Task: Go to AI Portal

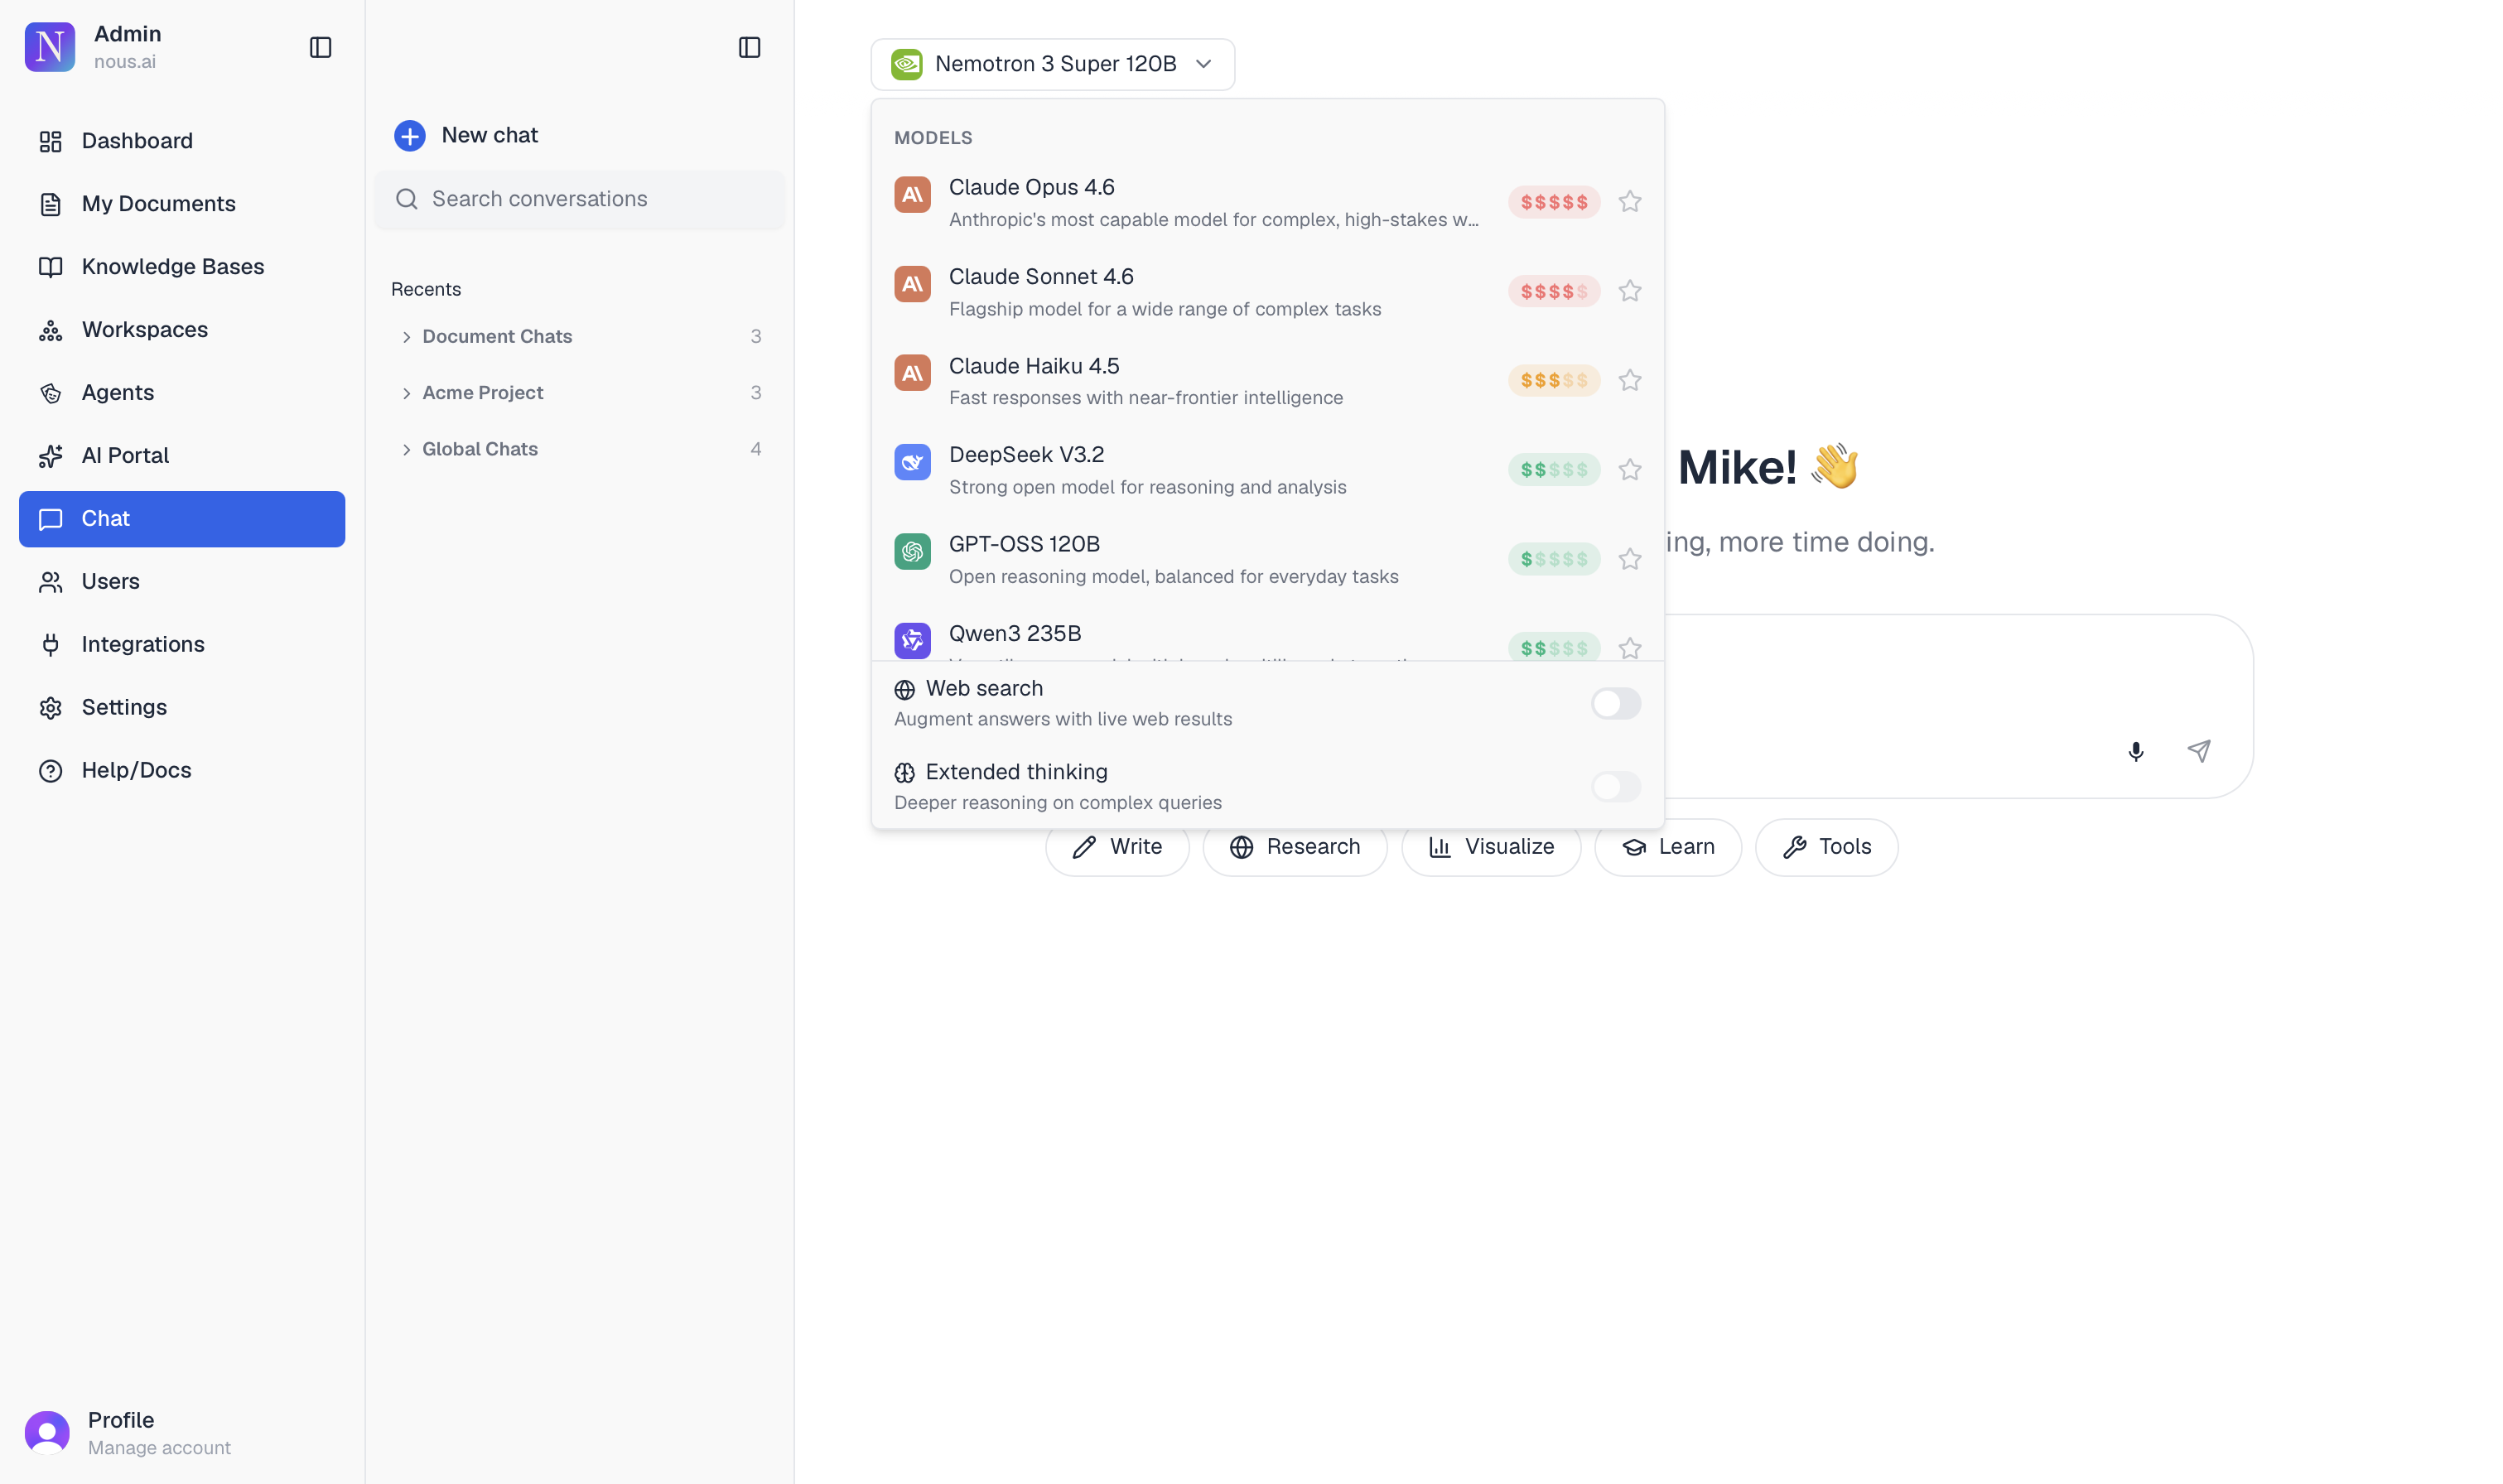Action: (182, 456)
